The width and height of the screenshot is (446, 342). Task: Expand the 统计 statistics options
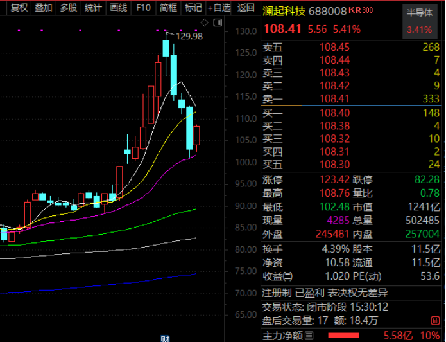(x=93, y=8)
